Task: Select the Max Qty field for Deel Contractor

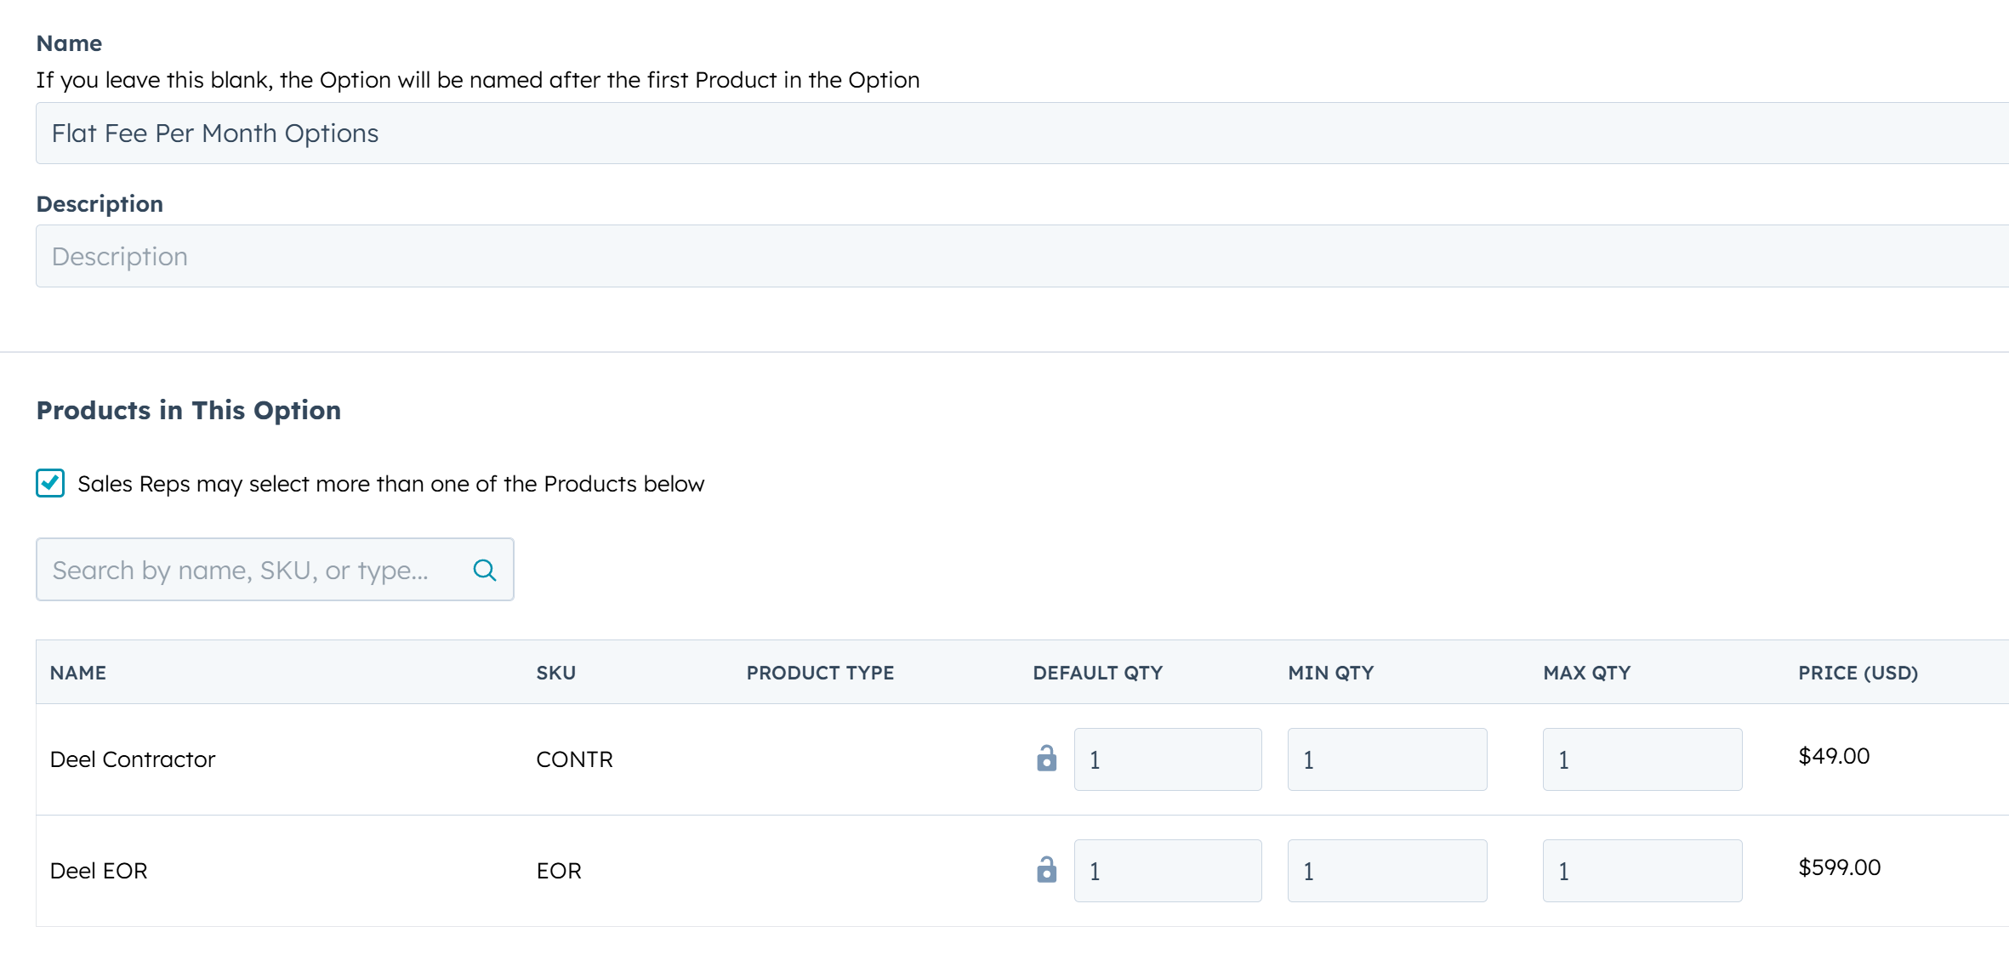Action: coord(1642,758)
